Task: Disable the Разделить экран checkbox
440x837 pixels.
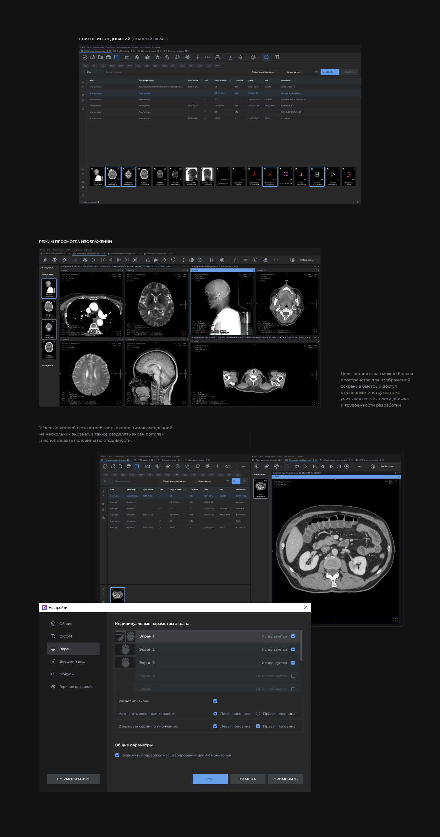Action: pyautogui.click(x=215, y=701)
